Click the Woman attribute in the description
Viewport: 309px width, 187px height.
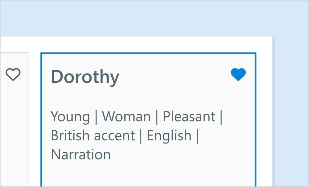pyautogui.click(x=126, y=117)
